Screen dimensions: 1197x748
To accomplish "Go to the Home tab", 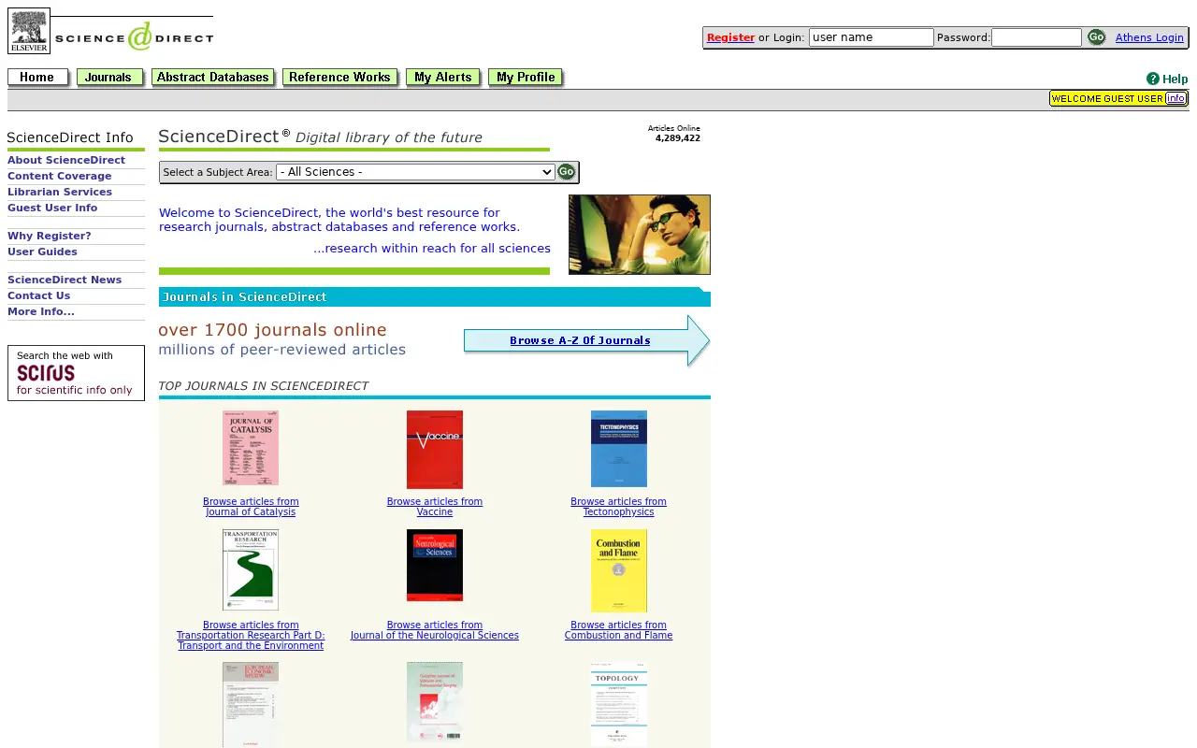I will (38, 78).
